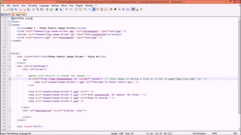Toggle the highlighted indent guide button
Image resolution: width=241 pixels, height=135 pixels.
click(94, 9)
